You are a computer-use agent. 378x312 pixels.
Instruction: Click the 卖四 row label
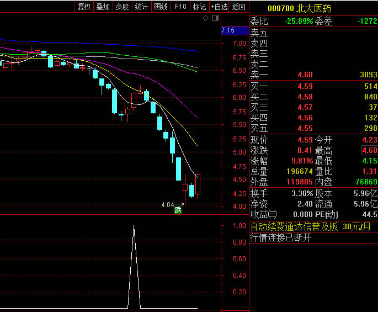[259, 44]
